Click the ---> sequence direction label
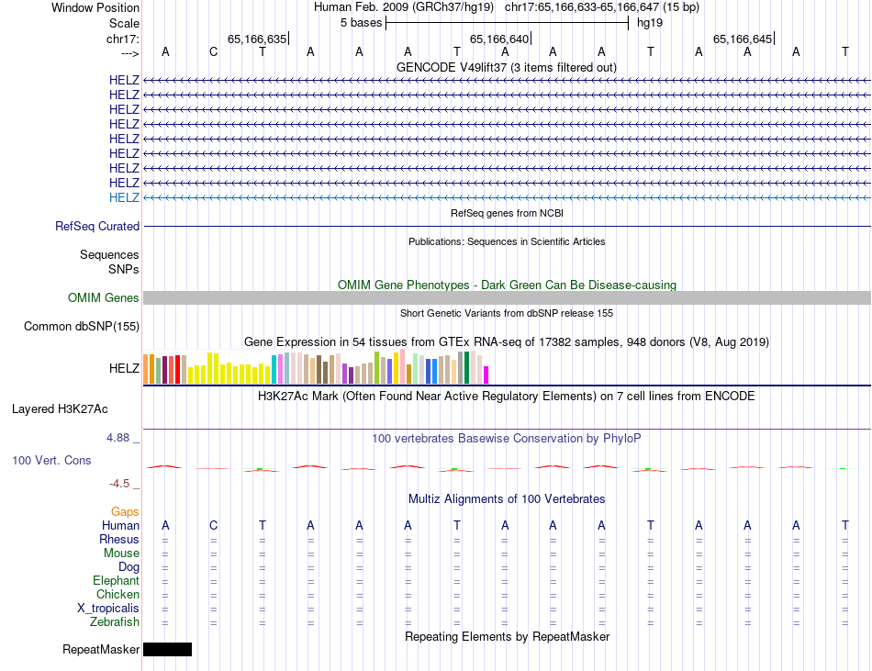The height and width of the screenshot is (671, 872). point(129,53)
